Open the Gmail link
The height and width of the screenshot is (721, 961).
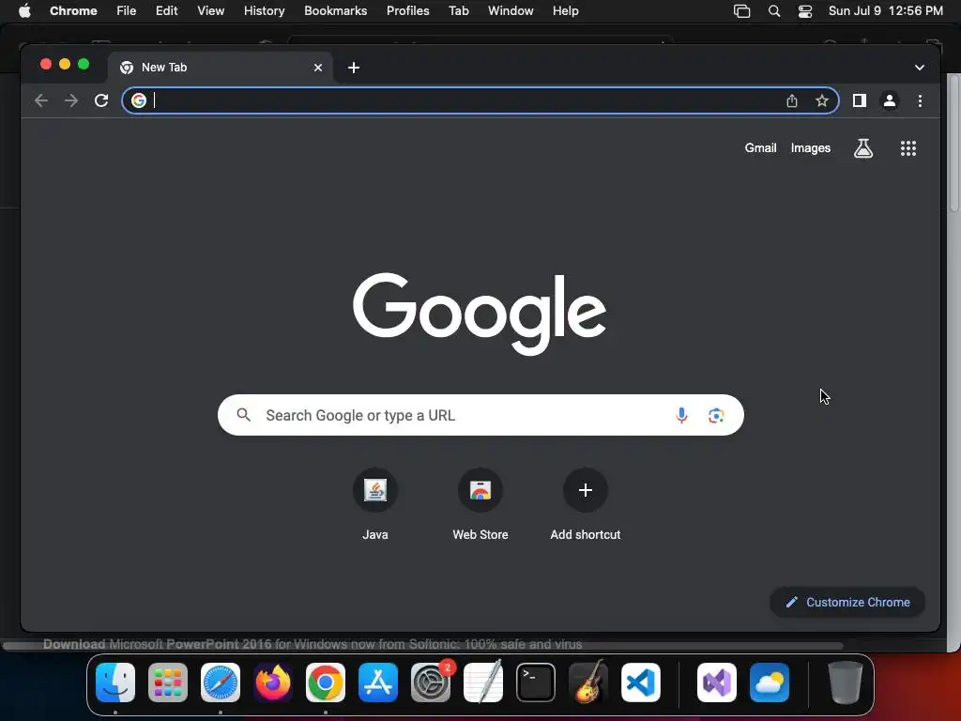pos(760,147)
